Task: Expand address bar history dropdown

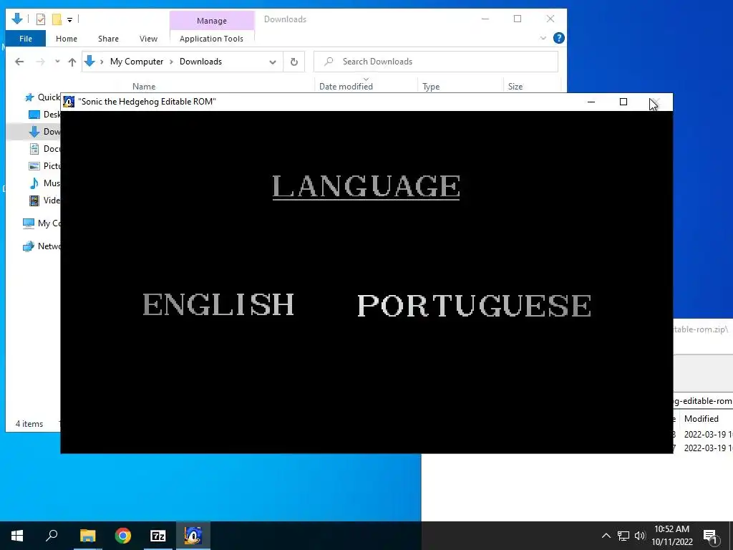Action: [x=273, y=62]
